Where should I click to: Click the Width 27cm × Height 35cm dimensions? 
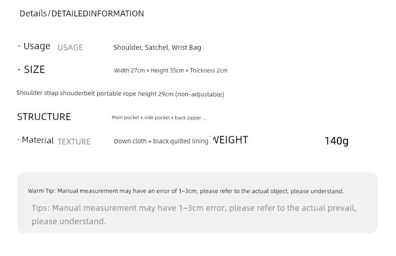click(x=148, y=71)
